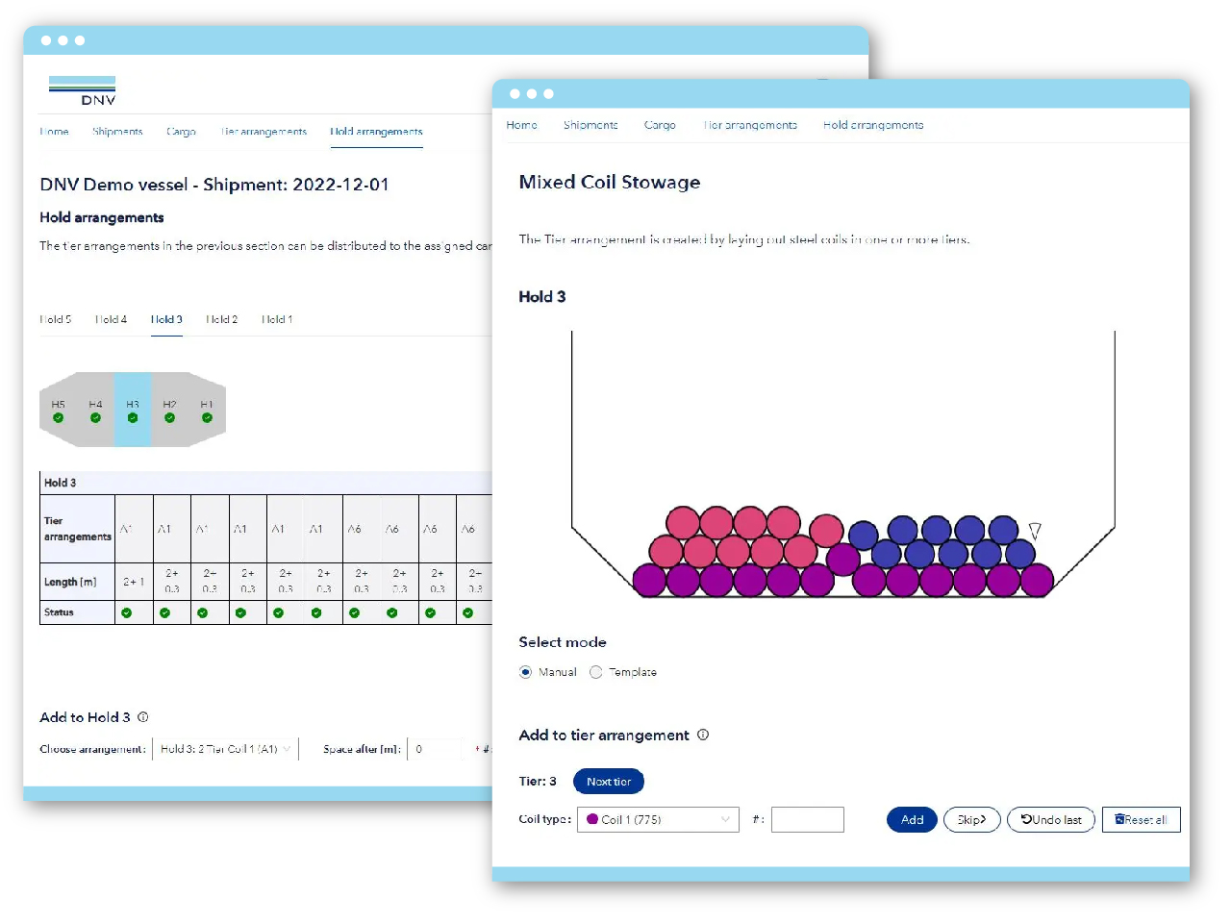Click info icon next to Add to tier arrangement
Viewport: 1231px width, 923px height.
coord(703,735)
